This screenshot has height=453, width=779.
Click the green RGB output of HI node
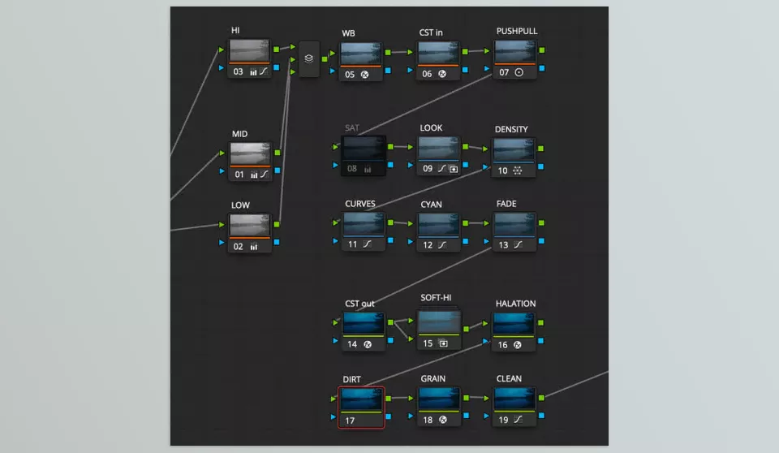pos(276,50)
